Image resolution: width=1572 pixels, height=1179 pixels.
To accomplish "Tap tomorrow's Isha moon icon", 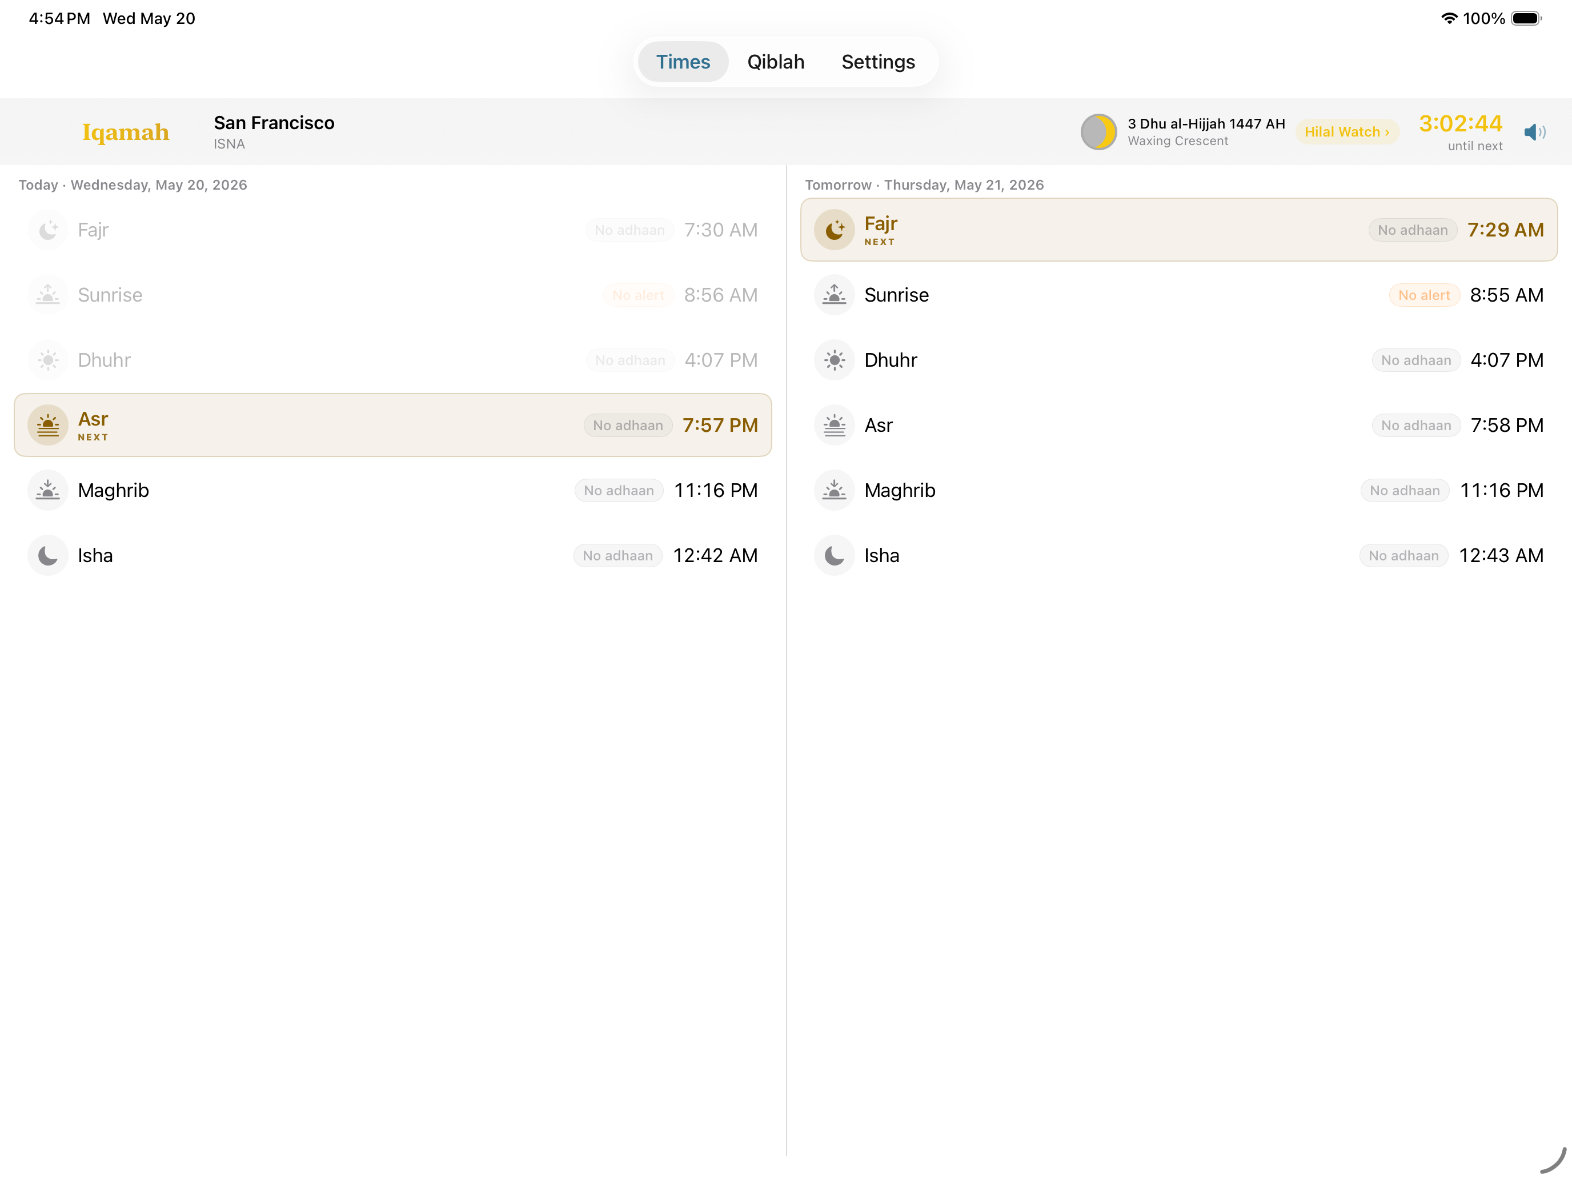I will (x=835, y=556).
